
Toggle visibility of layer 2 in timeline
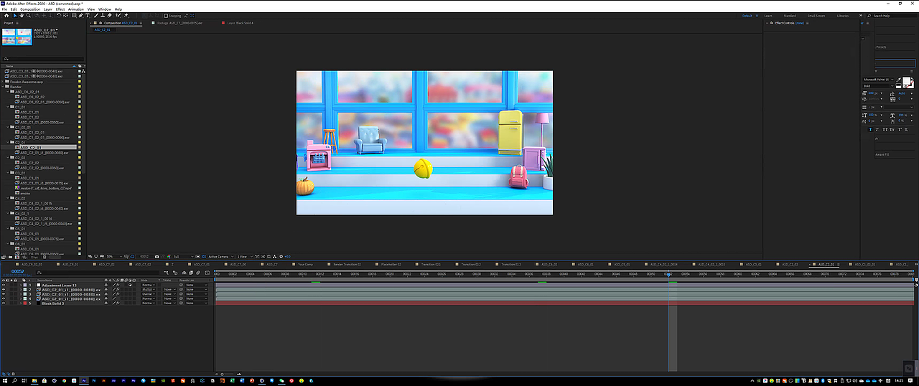tap(4, 290)
